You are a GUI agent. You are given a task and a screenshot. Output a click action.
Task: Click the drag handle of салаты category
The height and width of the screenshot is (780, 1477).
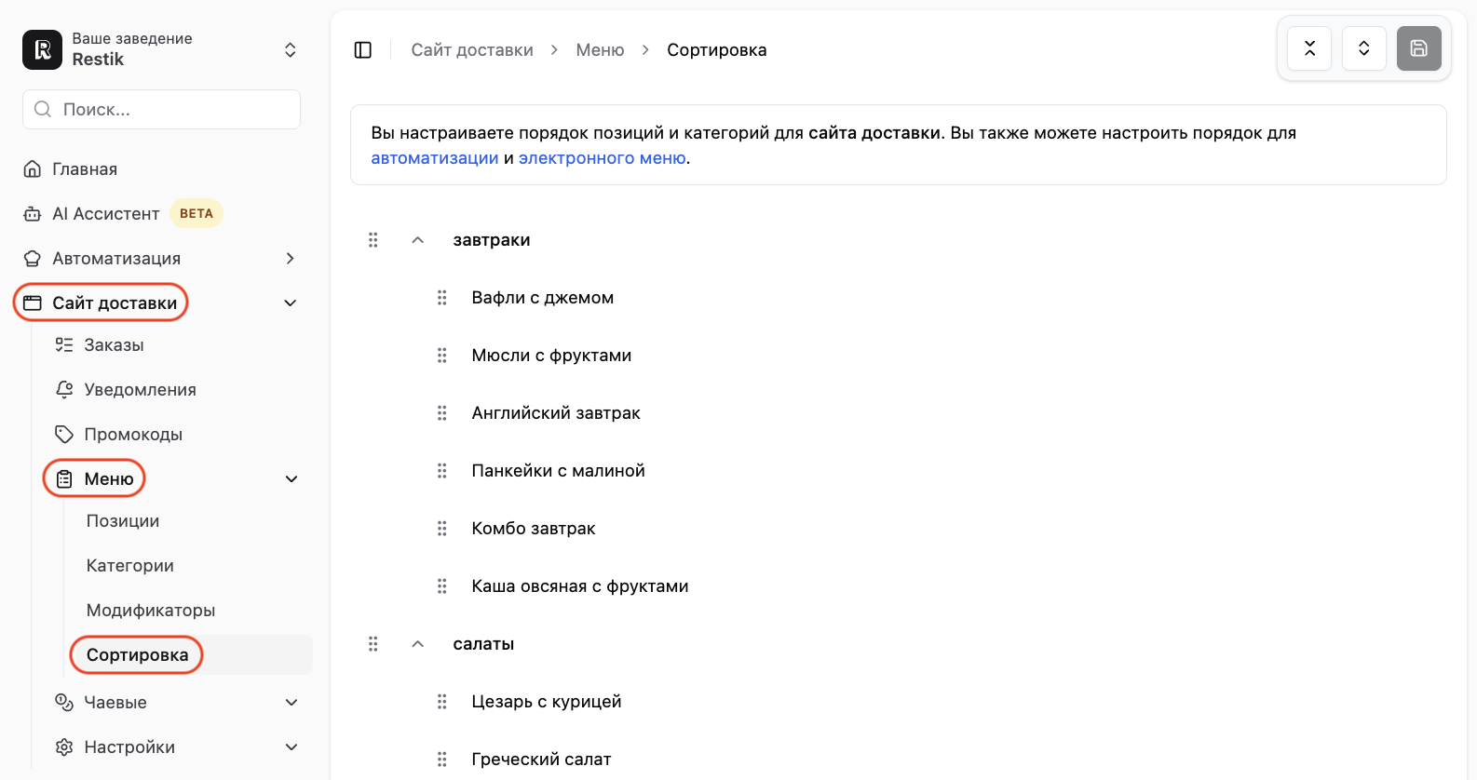[373, 644]
